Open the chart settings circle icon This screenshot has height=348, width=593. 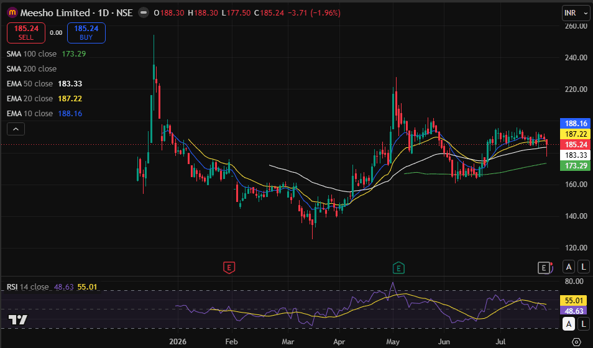click(576, 342)
